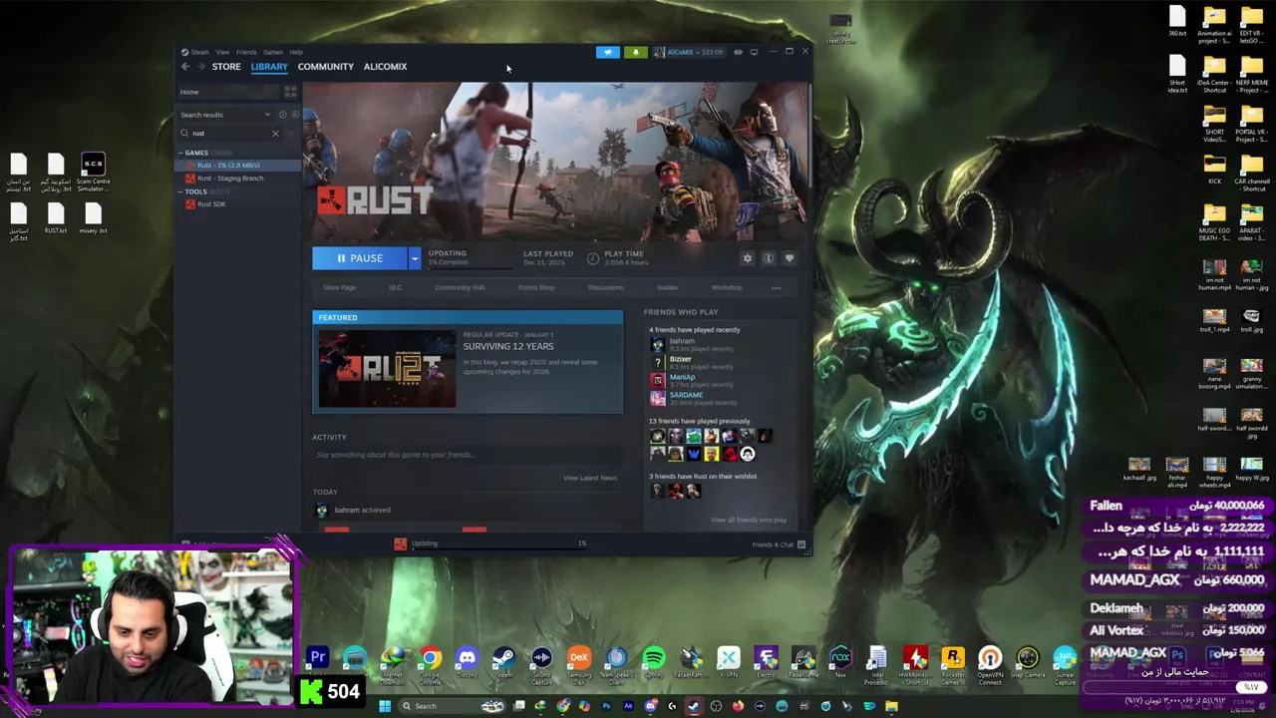The width and height of the screenshot is (1276, 718).
Task: Open the Friends menu
Action: tap(246, 52)
